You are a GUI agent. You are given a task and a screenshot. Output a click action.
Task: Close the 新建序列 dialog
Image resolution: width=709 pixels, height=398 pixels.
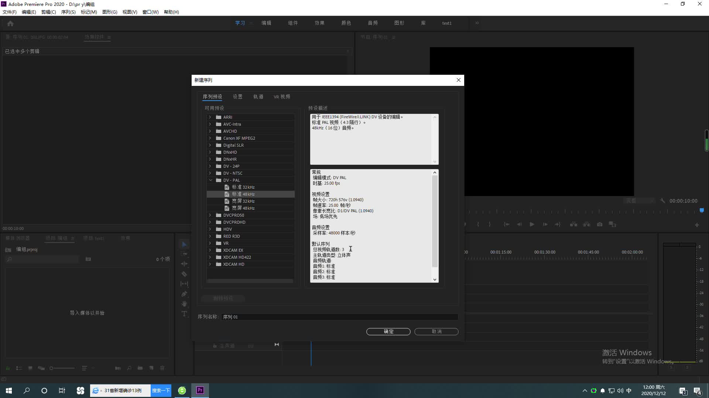coord(458,80)
